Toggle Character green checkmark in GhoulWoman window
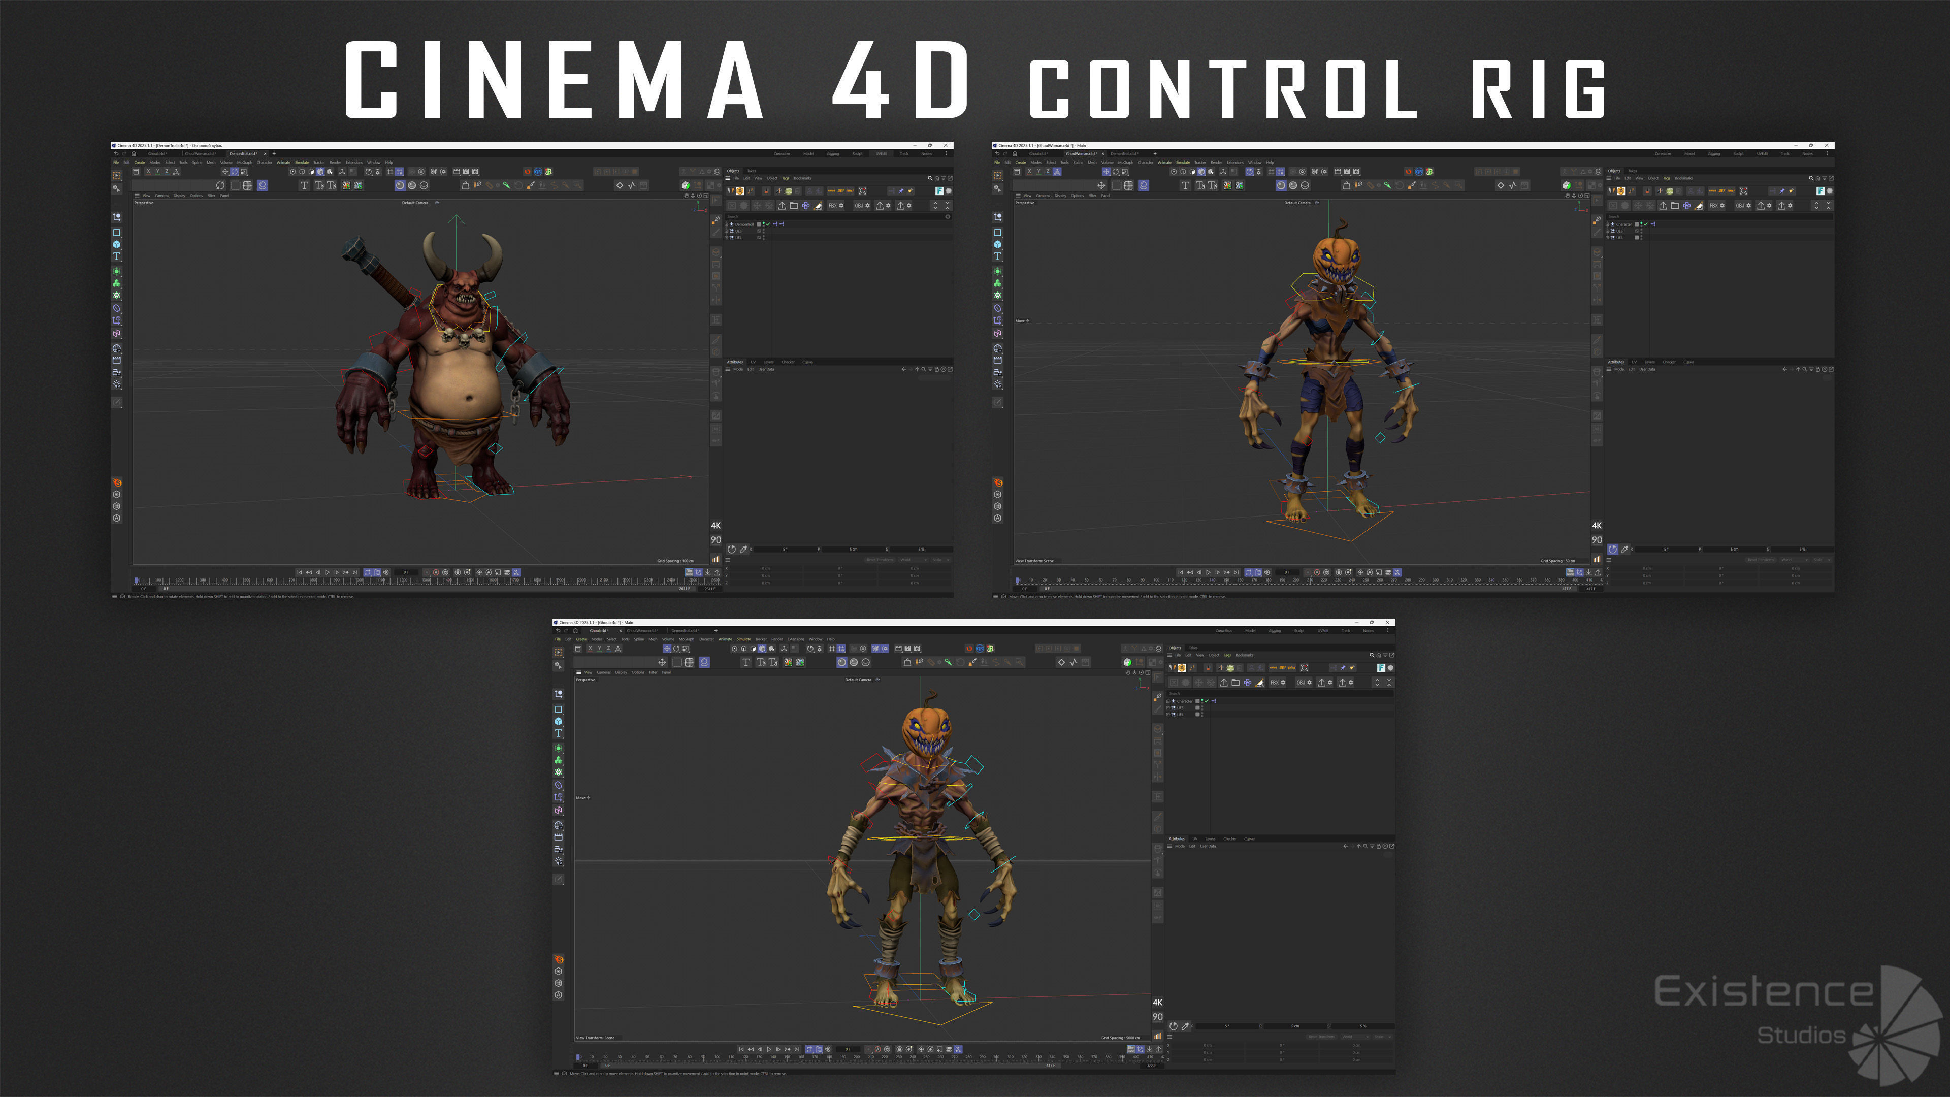The image size is (1950, 1097). point(1646,224)
